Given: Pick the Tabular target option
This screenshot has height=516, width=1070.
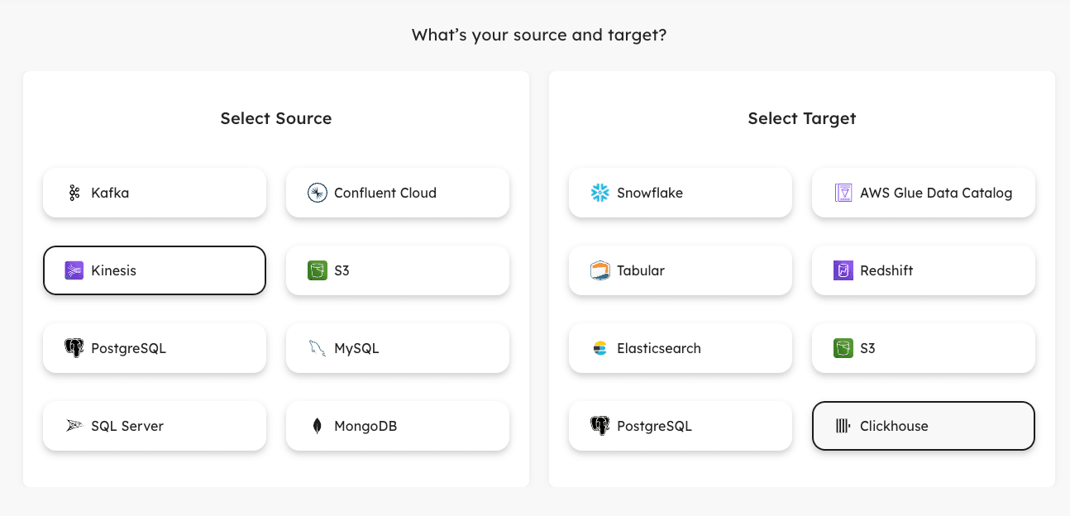Looking at the screenshot, I should [x=681, y=270].
